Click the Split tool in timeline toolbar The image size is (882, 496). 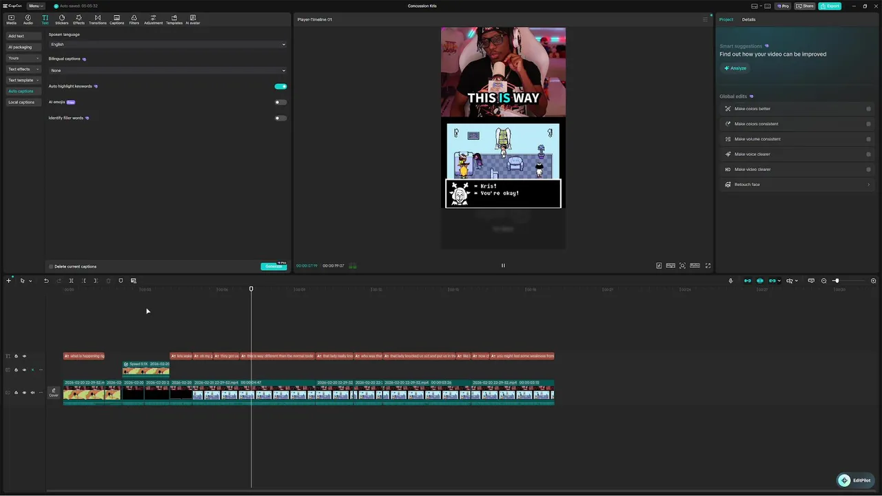(71, 281)
